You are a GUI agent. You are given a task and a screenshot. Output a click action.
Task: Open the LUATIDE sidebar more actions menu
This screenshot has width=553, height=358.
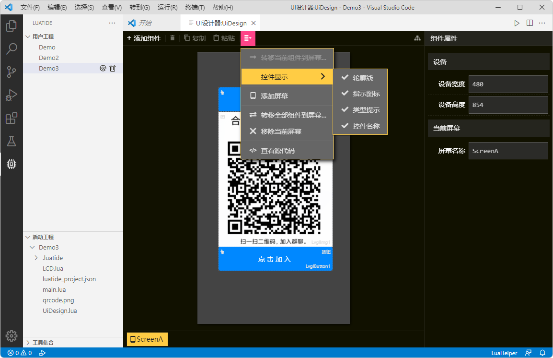pos(112,23)
